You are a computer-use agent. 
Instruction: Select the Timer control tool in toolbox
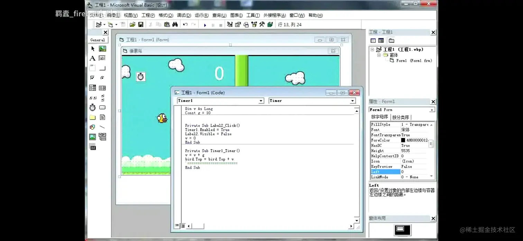coord(93,107)
